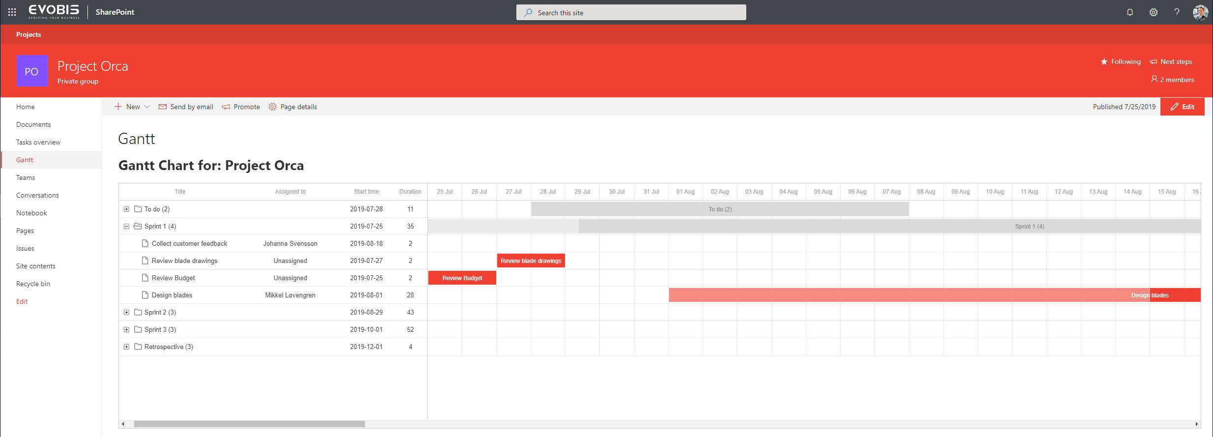The width and height of the screenshot is (1213, 437).
Task: Open the user profile picture
Action: [1200, 12]
